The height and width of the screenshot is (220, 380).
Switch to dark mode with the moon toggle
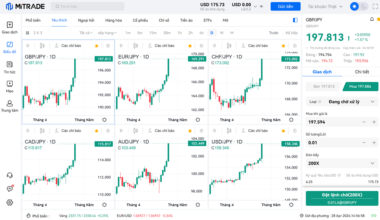pos(364,7)
